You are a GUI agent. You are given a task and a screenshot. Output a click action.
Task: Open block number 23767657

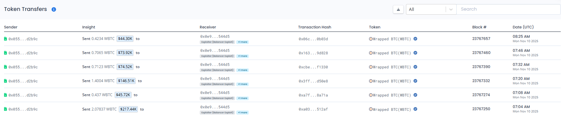[x=481, y=39]
